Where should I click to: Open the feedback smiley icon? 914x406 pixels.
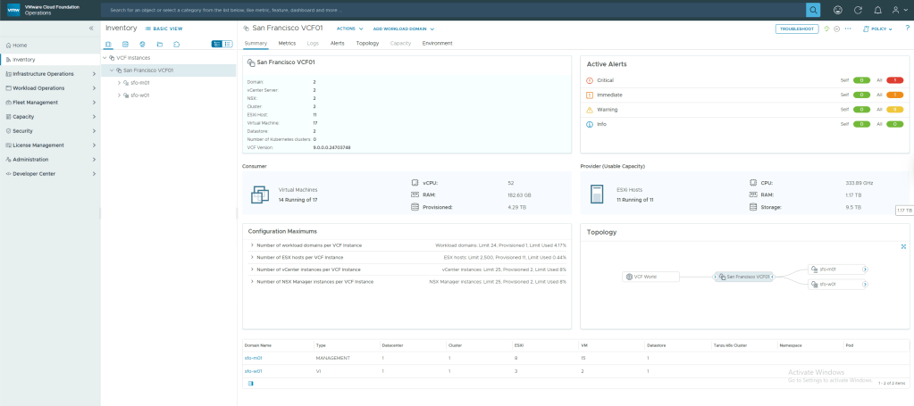coord(837,10)
